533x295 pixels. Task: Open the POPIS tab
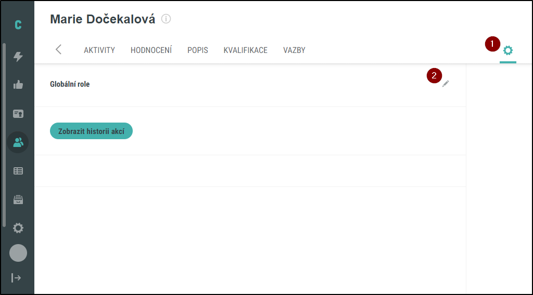[x=197, y=50]
